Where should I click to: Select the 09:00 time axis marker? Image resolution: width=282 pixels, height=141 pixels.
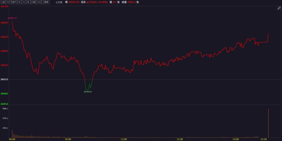click(x=12, y=139)
